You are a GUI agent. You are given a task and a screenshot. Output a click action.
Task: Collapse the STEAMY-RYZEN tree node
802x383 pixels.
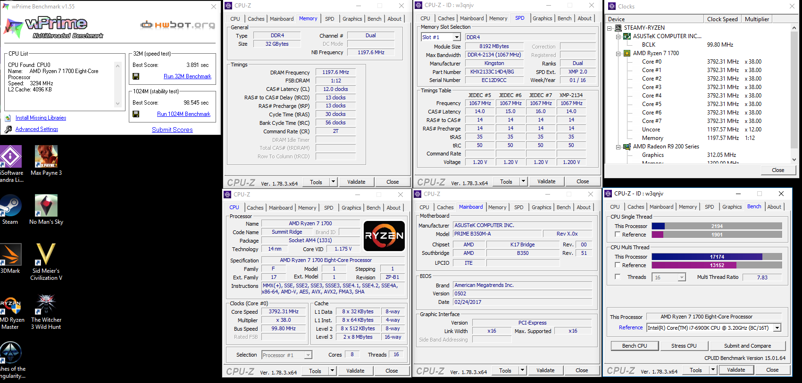[610, 28]
